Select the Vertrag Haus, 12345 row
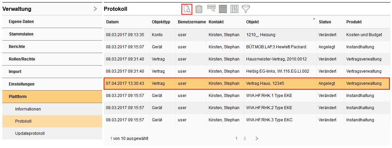The height and width of the screenshot is (148, 392). [247, 83]
